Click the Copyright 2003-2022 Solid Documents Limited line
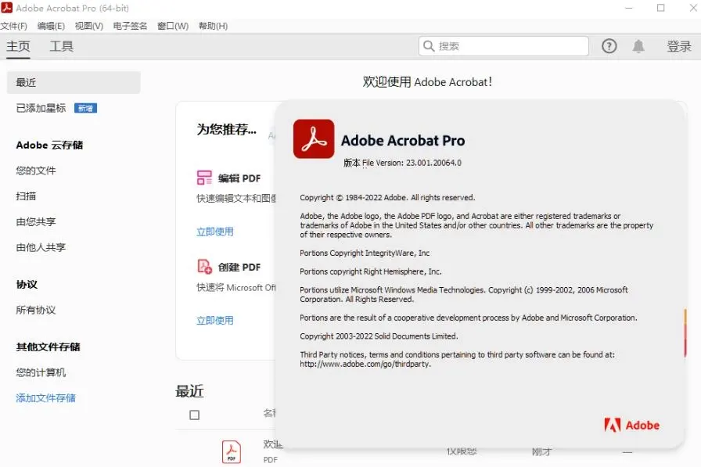The height and width of the screenshot is (467, 701). tap(379, 336)
